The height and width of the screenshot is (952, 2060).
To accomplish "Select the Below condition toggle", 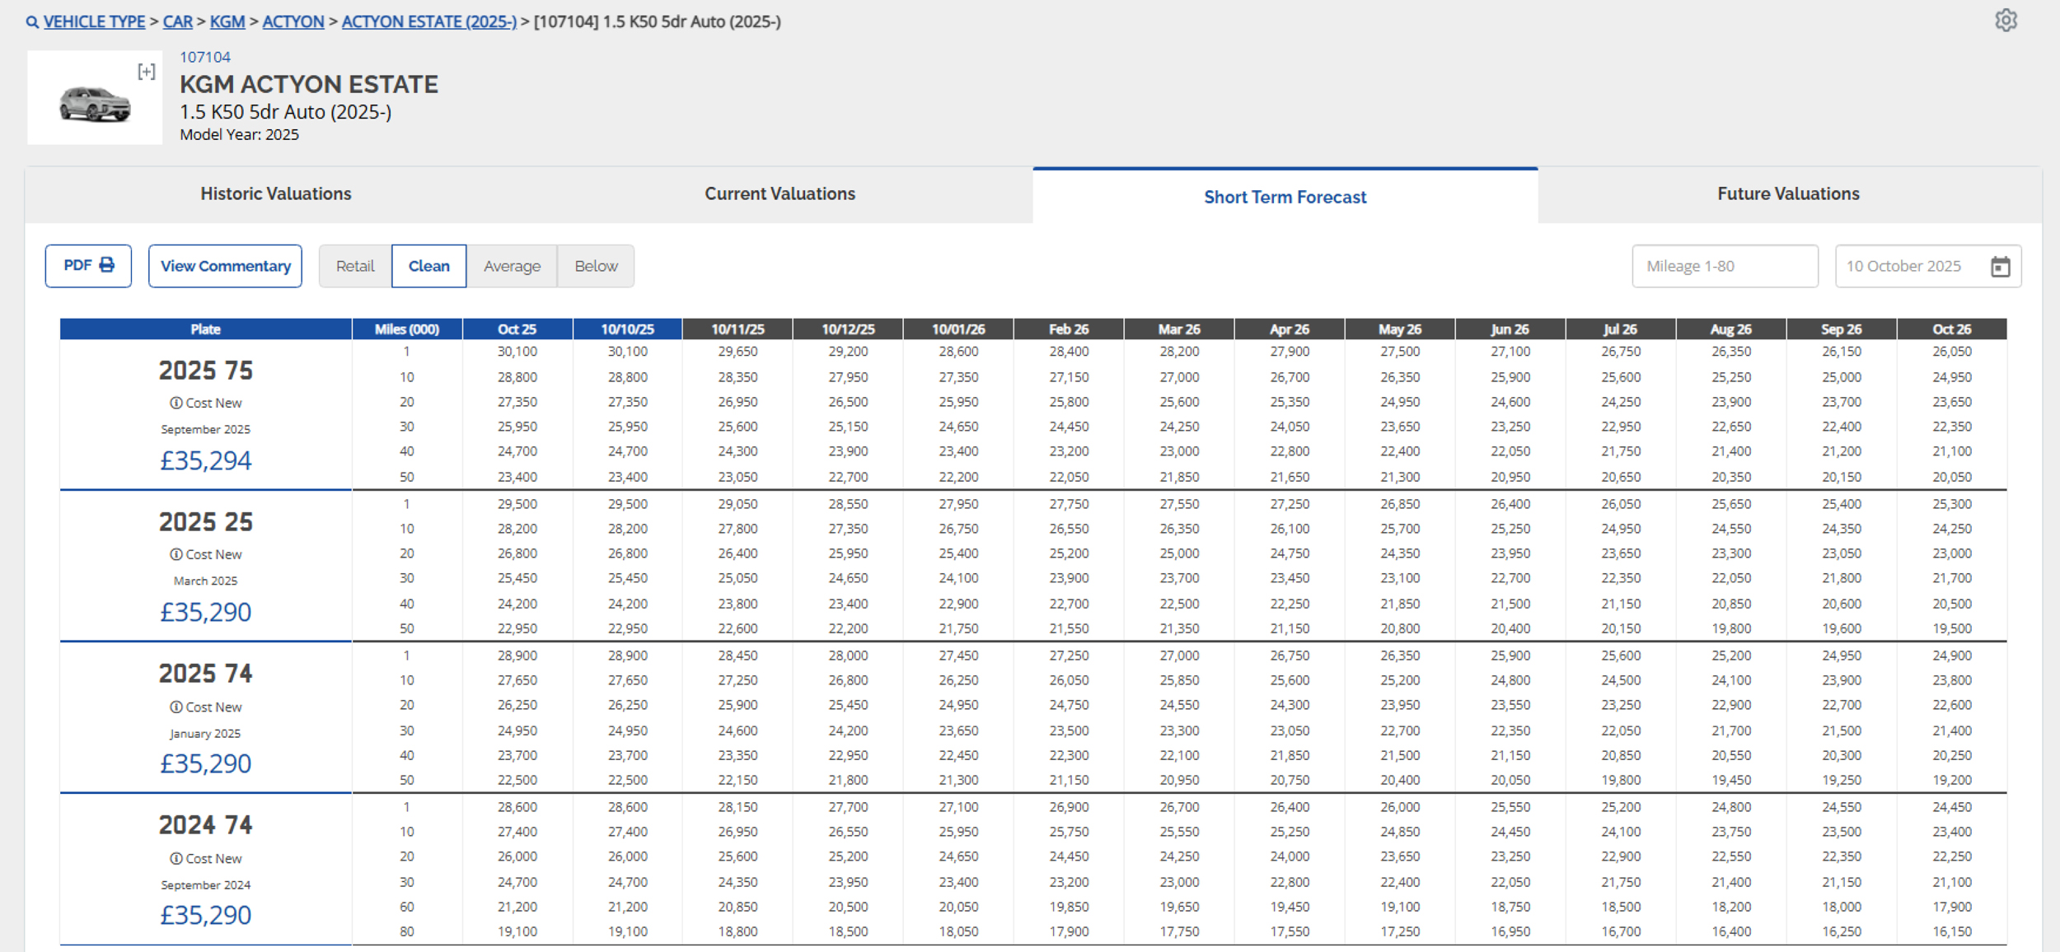I will (596, 266).
